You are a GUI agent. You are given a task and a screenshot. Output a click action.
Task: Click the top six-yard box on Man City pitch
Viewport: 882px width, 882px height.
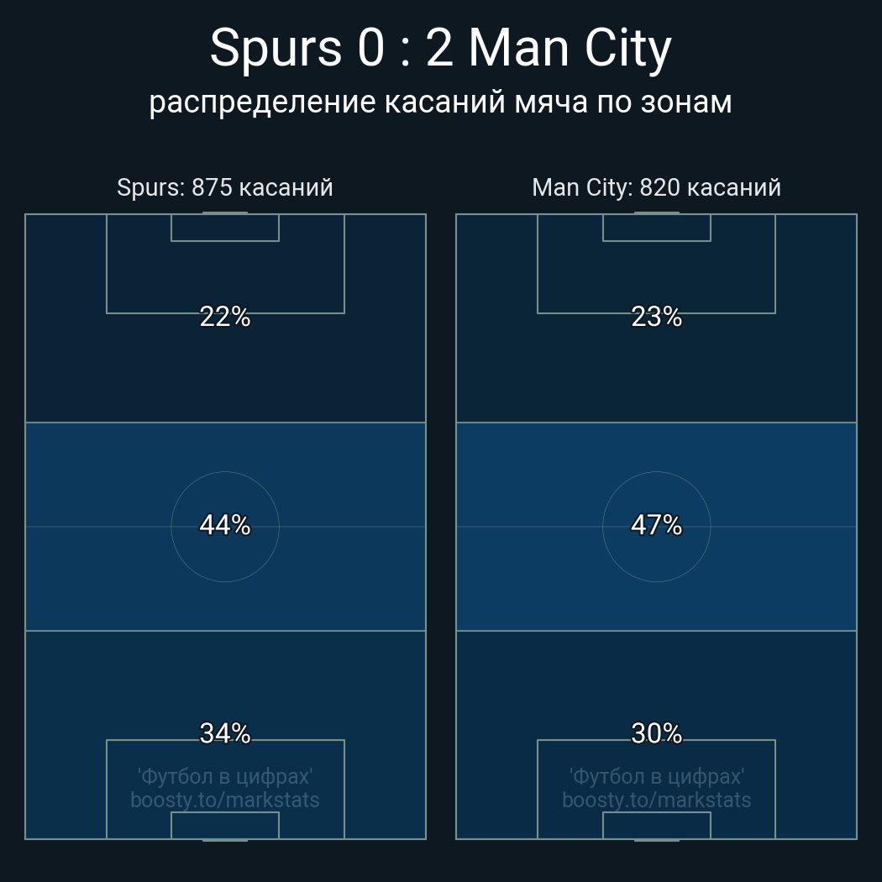(x=656, y=228)
